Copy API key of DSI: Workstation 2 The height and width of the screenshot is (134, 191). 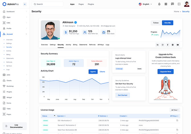pos(177,121)
